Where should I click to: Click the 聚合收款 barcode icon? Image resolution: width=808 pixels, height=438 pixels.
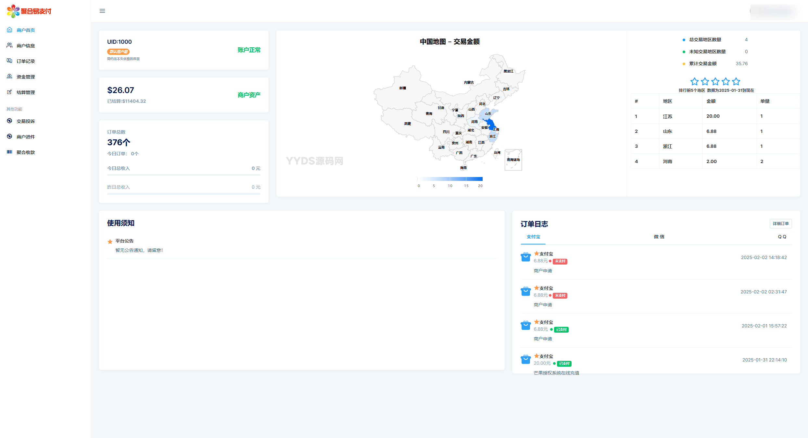coord(9,152)
